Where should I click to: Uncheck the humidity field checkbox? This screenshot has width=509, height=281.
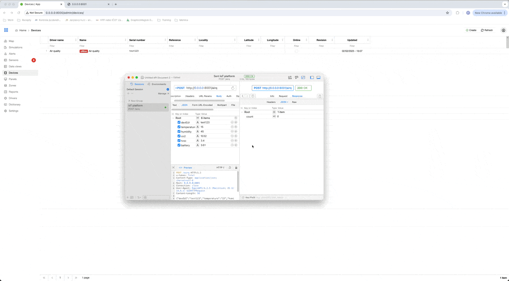179,132
